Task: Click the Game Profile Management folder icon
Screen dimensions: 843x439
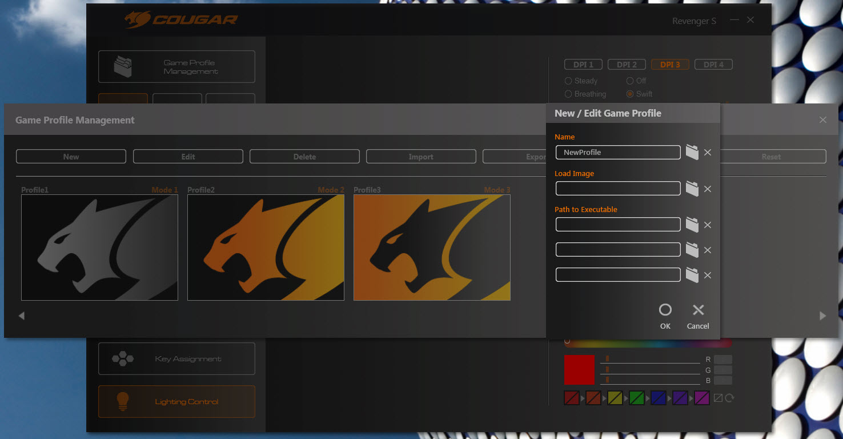Action: point(123,67)
